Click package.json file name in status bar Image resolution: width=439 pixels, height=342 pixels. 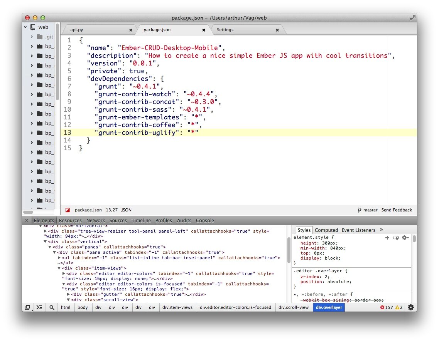click(x=88, y=210)
